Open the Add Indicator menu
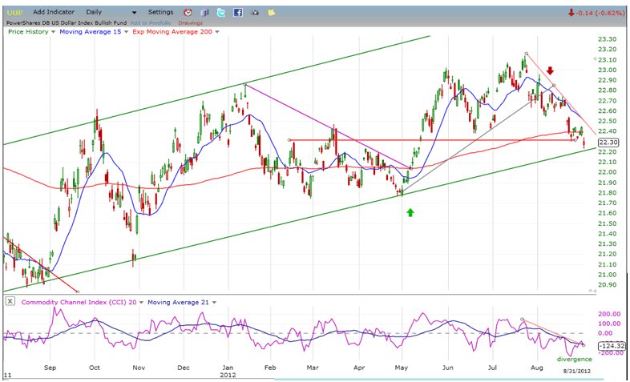The width and height of the screenshot is (630, 382). (53, 13)
